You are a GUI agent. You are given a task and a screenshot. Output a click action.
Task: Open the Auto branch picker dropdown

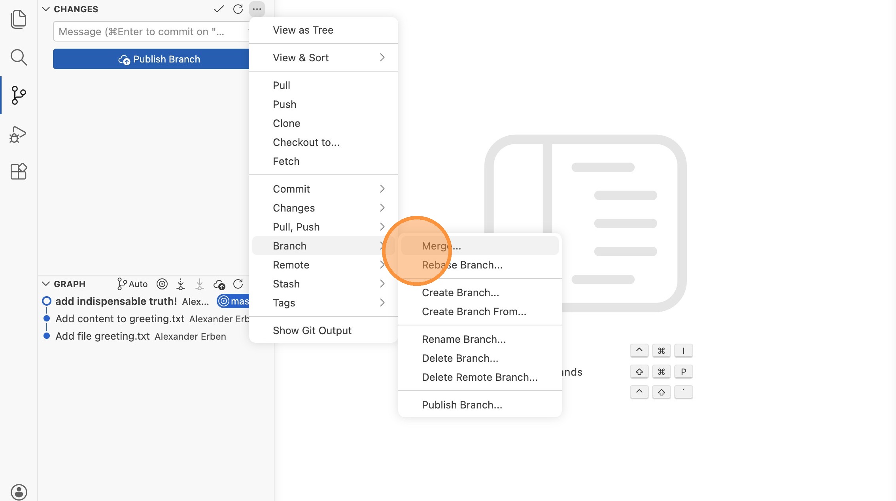132,284
